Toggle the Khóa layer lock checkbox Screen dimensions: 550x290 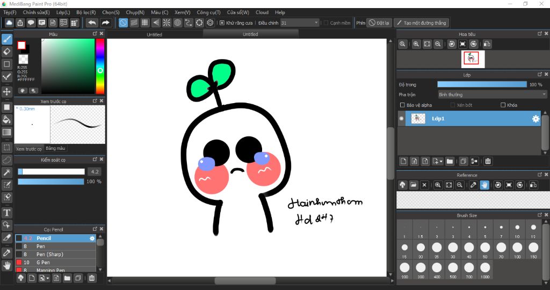tap(503, 105)
